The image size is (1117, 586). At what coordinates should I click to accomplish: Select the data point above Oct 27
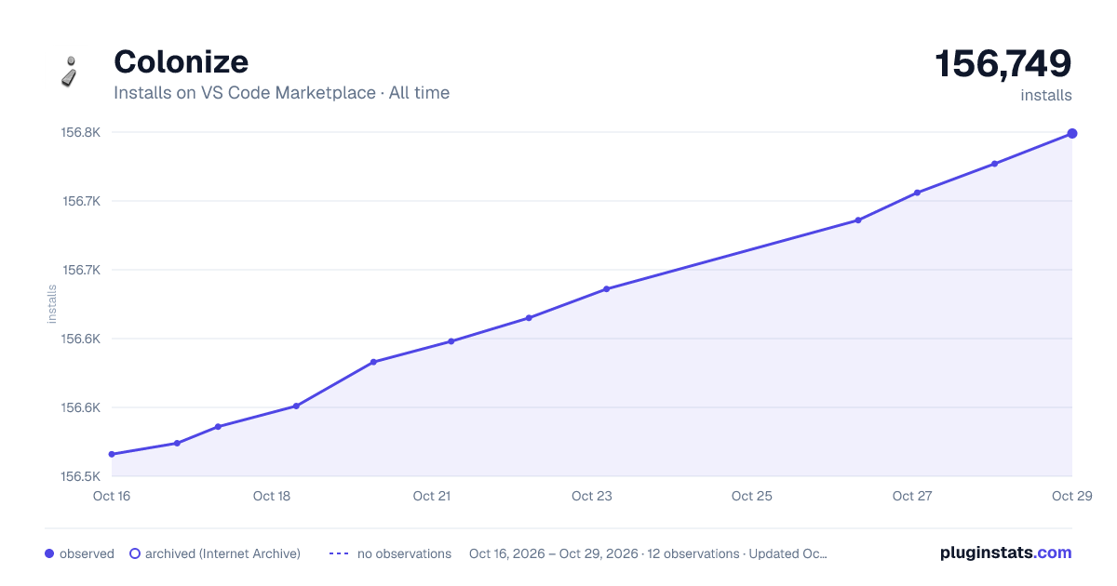coord(917,193)
